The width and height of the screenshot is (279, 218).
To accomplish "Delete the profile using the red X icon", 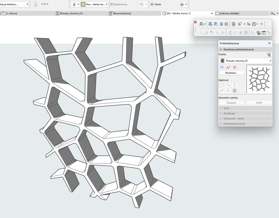I will coord(234,67).
